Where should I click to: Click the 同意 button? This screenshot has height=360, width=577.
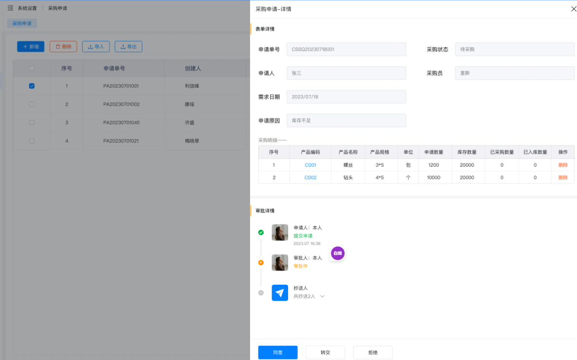[278, 352]
